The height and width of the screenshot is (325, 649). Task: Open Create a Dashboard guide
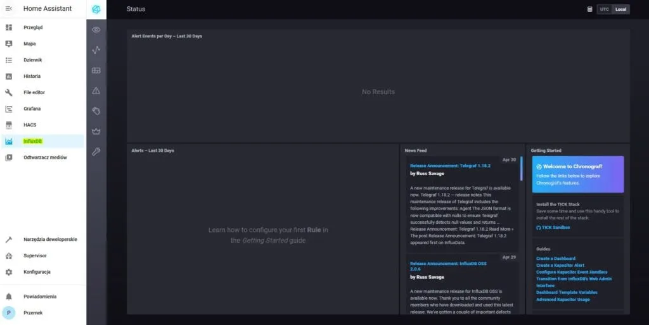555,259
